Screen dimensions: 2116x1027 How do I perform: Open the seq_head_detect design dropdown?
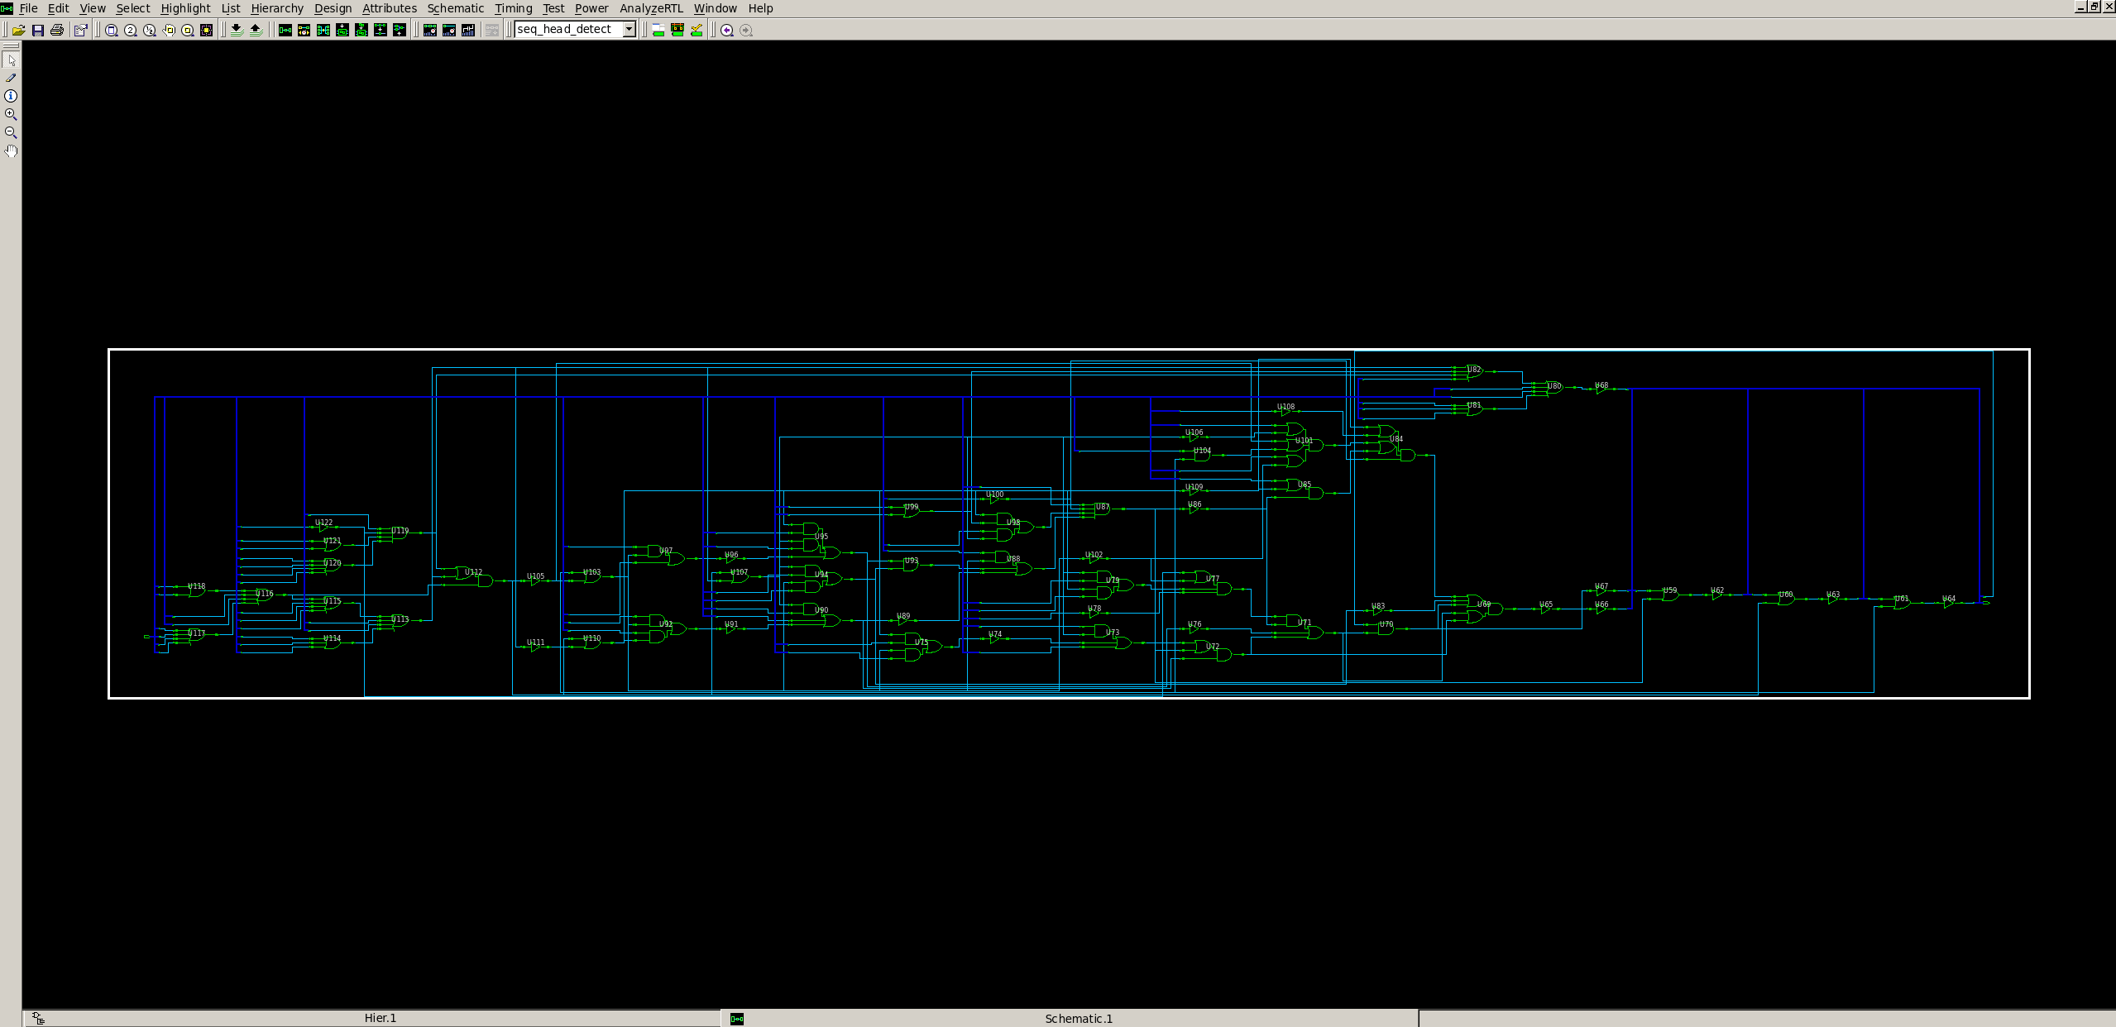629,30
